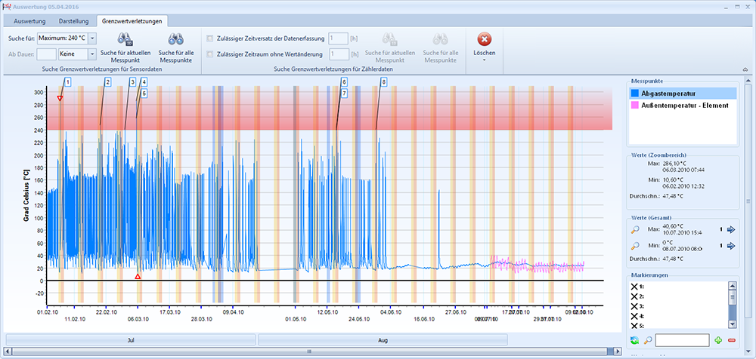Click the binoculars icon for all measuring points
This screenshot has width=756, height=359.
(175, 39)
